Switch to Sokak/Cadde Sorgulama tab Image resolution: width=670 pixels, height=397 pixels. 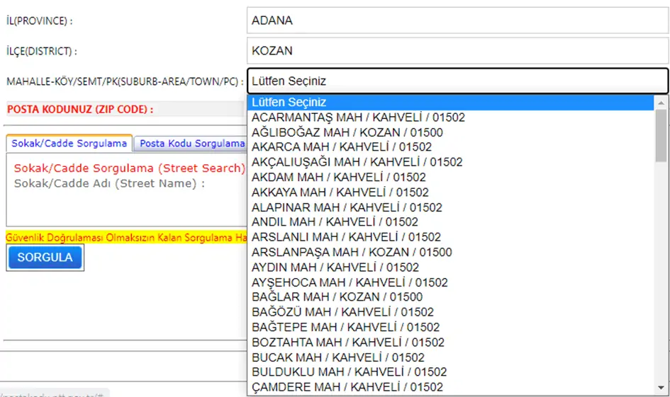pos(69,143)
